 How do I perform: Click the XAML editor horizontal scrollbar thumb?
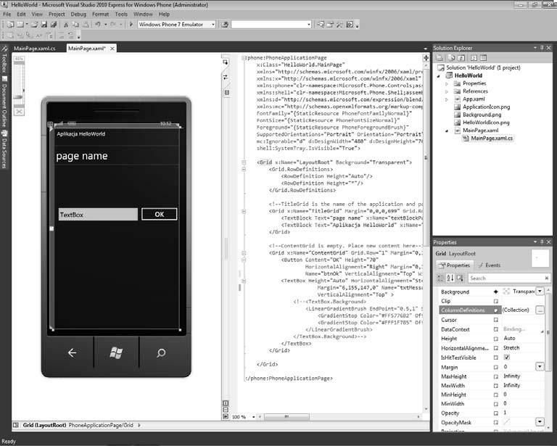(x=286, y=416)
